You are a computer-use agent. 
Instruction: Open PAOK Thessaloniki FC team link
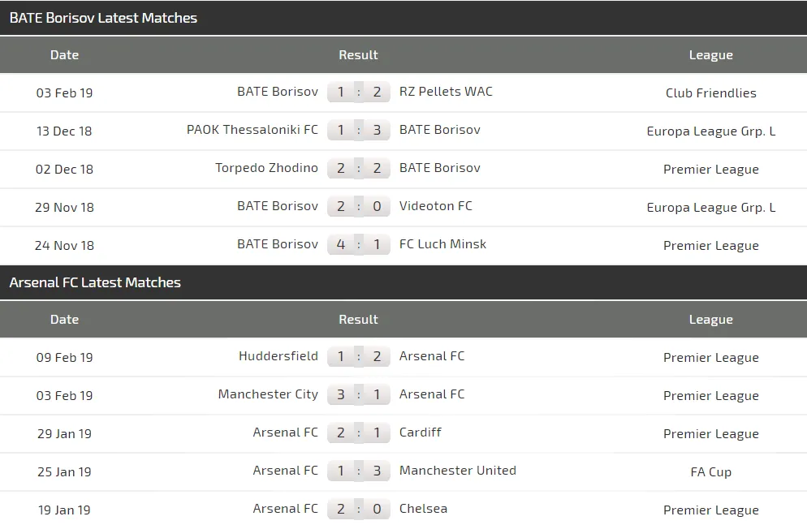(252, 130)
